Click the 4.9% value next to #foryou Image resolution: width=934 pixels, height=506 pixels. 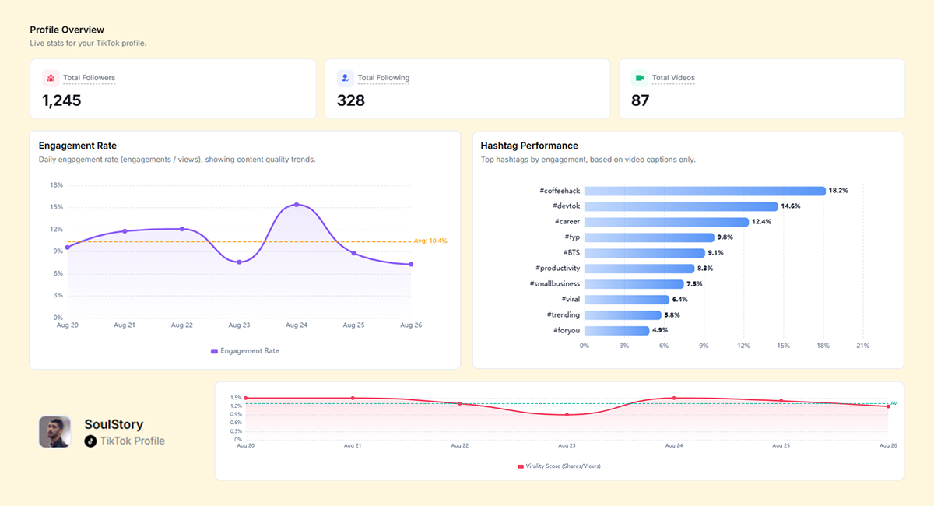pyautogui.click(x=660, y=331)
